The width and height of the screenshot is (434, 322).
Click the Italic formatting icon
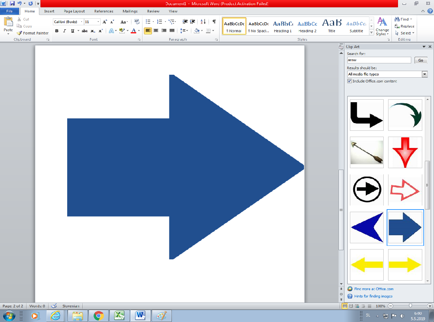coord(65,31)
